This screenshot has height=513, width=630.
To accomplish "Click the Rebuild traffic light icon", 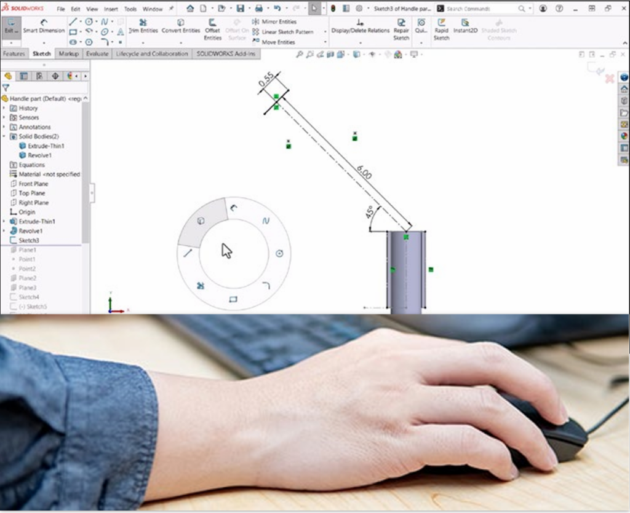I will (333, 9).
